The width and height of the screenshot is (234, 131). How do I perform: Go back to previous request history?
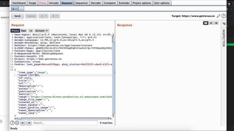42,16
